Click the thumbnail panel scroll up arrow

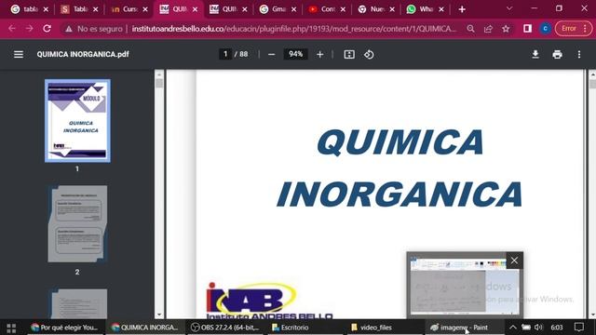[x=159, y=74]
